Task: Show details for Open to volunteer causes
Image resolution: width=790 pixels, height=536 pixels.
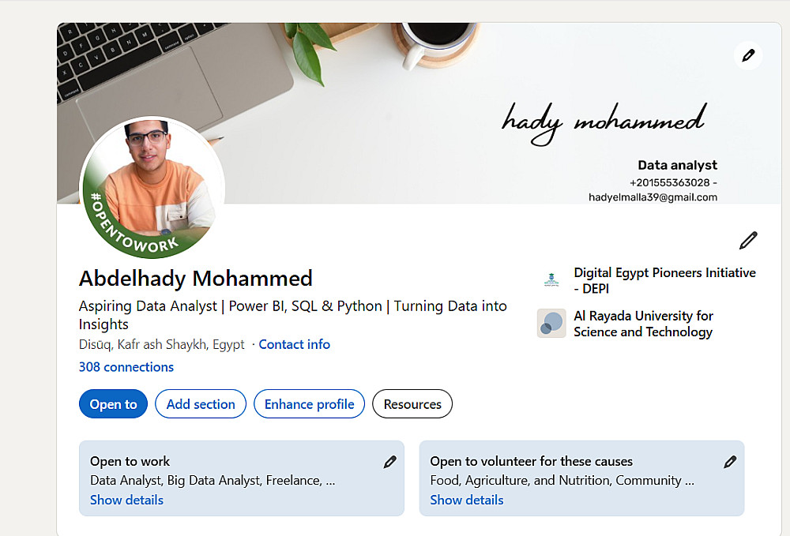Action: pos(466,500)
